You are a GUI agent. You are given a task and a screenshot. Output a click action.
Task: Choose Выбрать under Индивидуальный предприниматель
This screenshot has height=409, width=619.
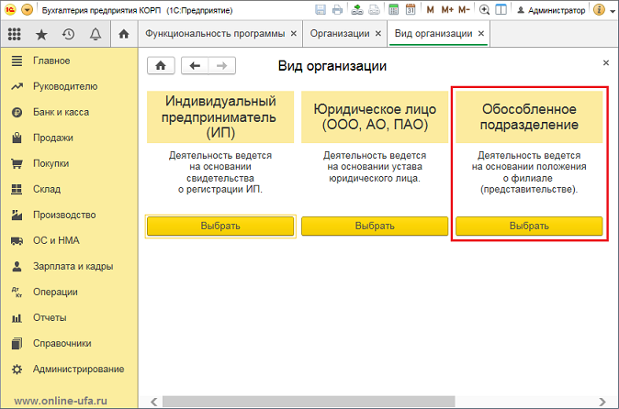click(x=220, y=227)
